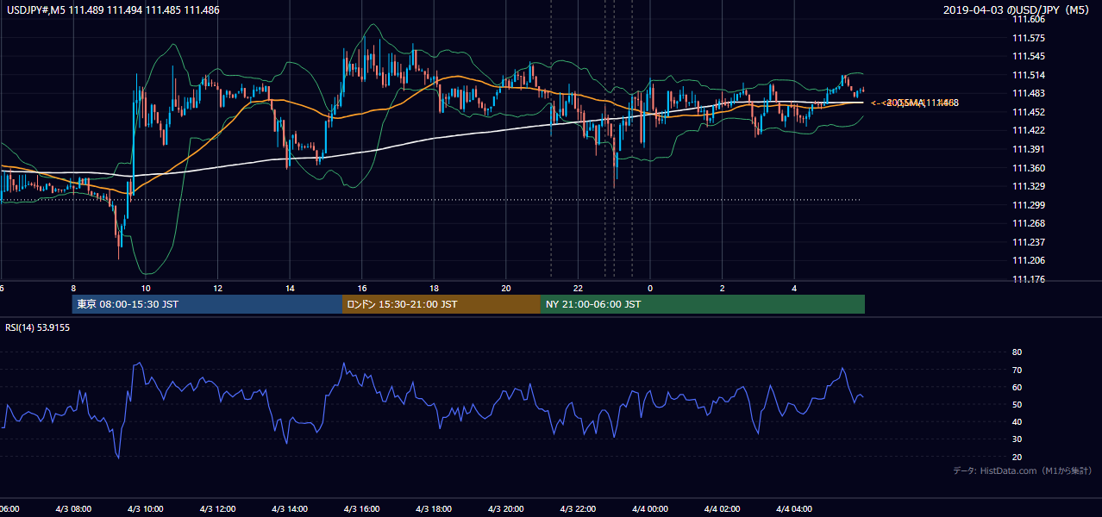Click the 4/3 18:00 time axis label
The height and width of the screenshot is (517, 1102).
435,508
